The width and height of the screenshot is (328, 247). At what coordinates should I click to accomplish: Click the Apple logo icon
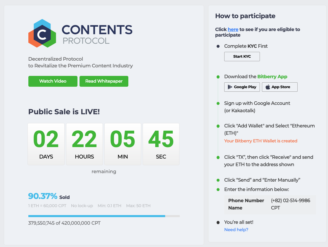tap(268, 87)
